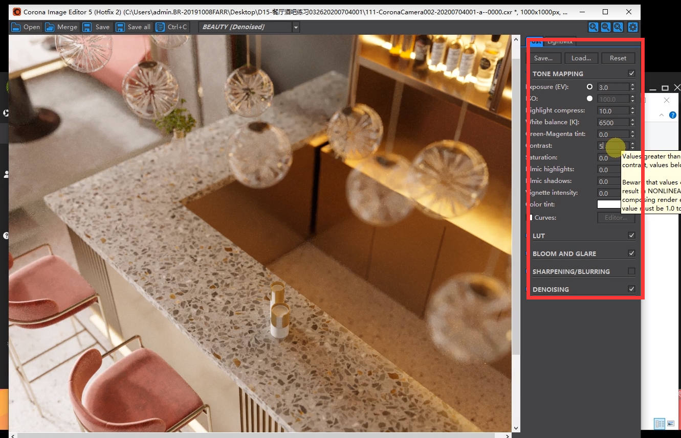The width and height of the screenshot is (681, 438).
Task: Click the zoom out magnifier icon
Action: (605, 27)
